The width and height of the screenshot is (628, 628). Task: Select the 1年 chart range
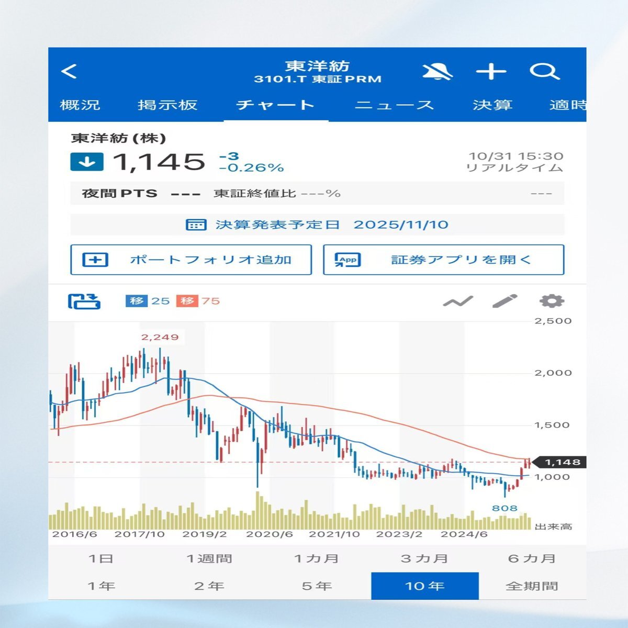(101, 586)
